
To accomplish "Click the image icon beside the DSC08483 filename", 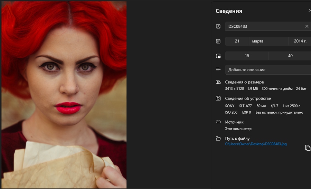I will tap(218, 26).
